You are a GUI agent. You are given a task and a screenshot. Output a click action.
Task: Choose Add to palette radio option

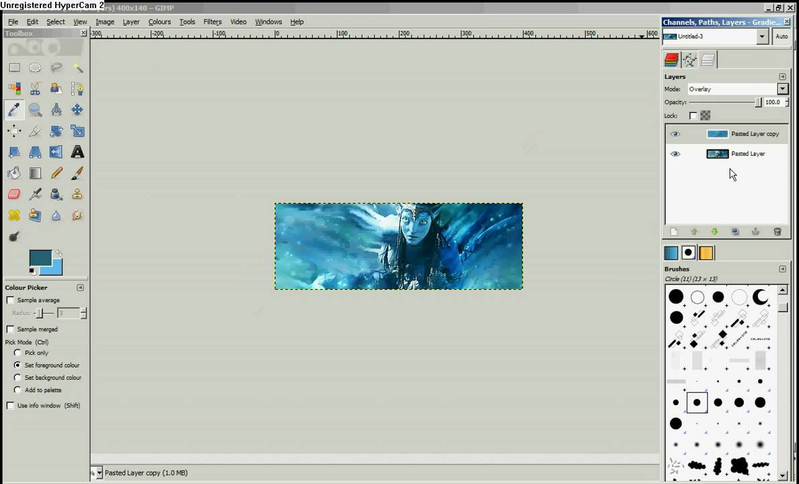pyautogui.click(x=18, y=391)
